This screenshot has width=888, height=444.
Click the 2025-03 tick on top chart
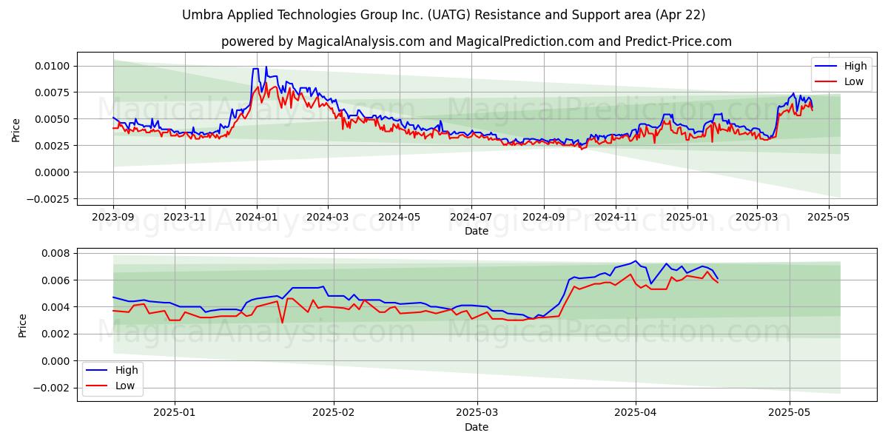[x=757, y=217]
